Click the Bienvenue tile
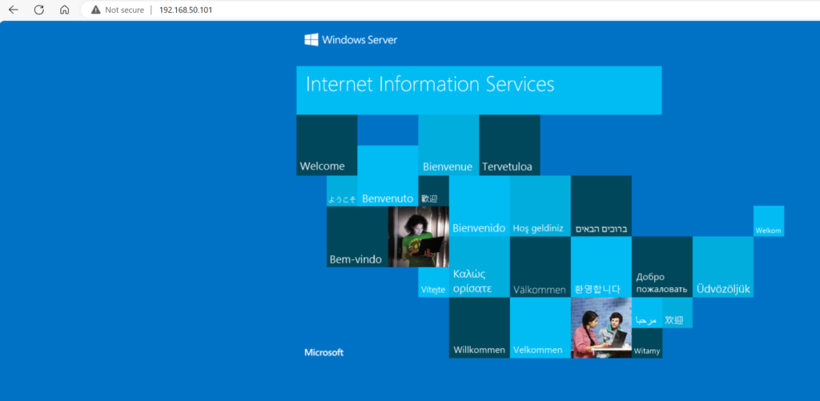820x401 pixels. pyautogui.click(x=448, y=145)
